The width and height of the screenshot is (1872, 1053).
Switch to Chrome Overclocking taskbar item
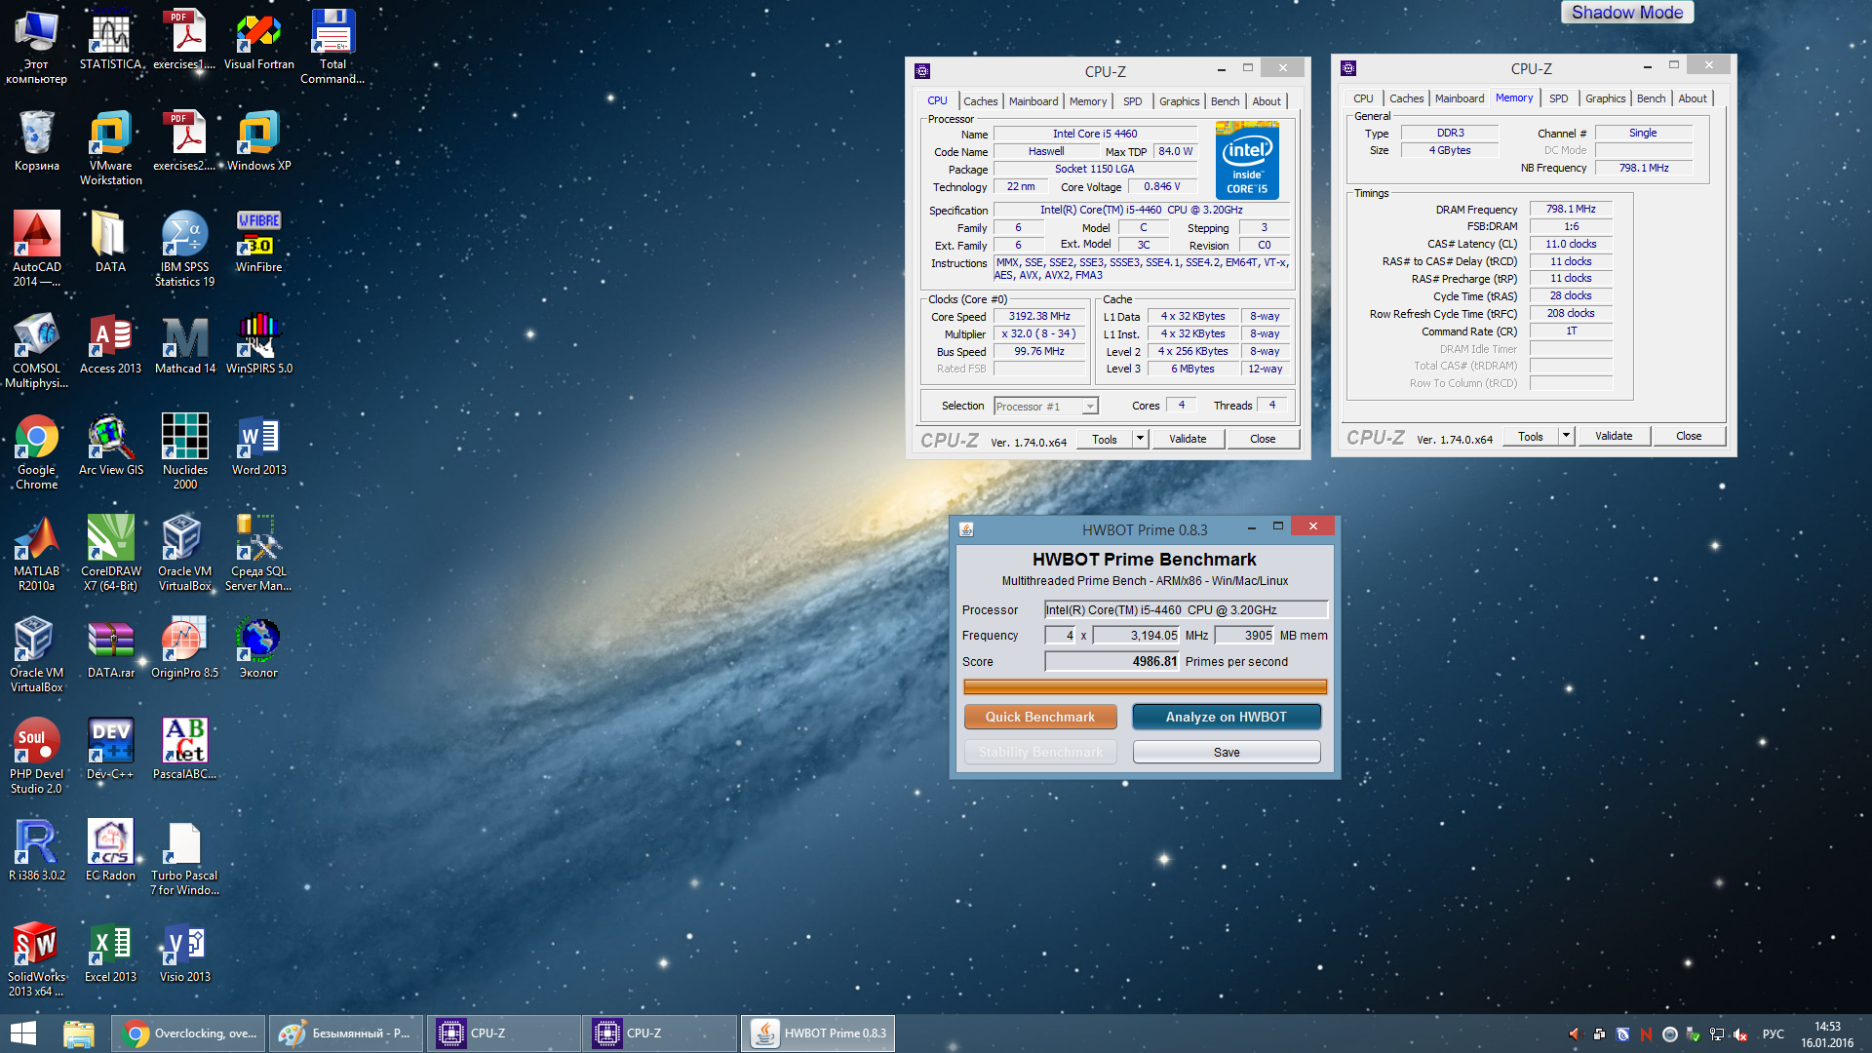(189, 1033)
